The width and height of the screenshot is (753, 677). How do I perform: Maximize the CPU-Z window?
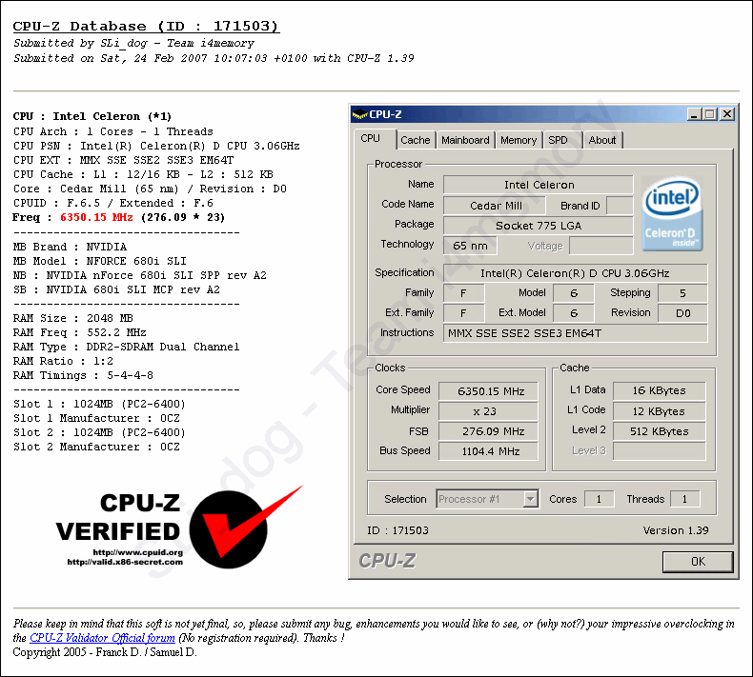tap(710, 114)
